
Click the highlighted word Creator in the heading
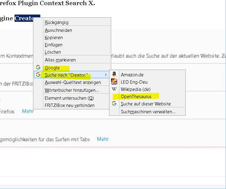click(24, 18)
